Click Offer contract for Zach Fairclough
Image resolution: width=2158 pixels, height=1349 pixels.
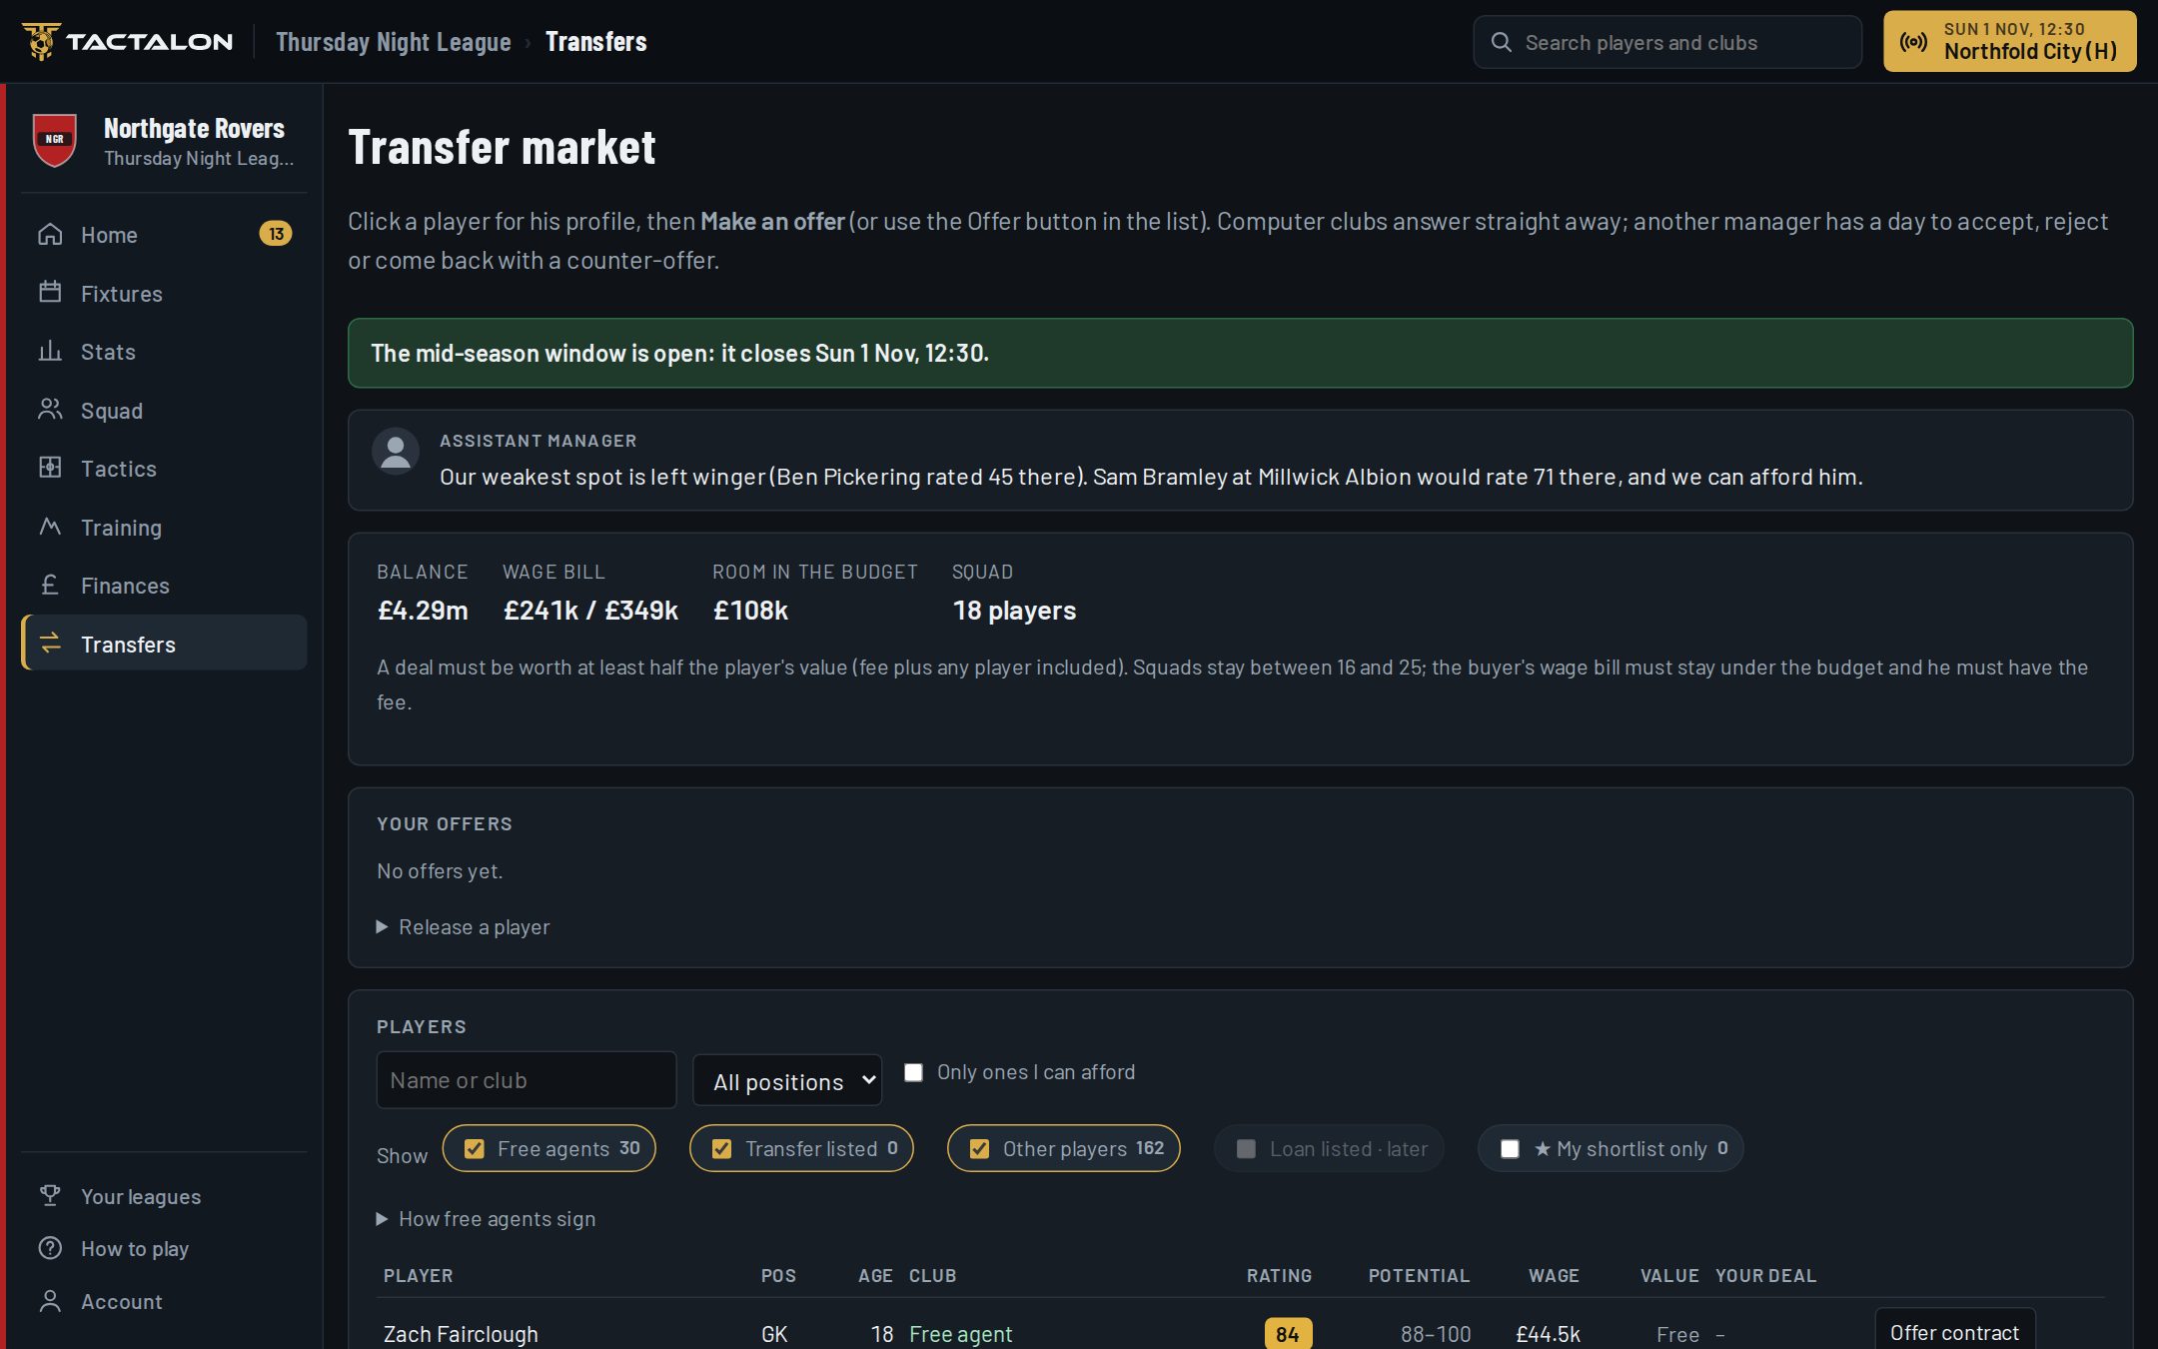click(1954, 1332)
